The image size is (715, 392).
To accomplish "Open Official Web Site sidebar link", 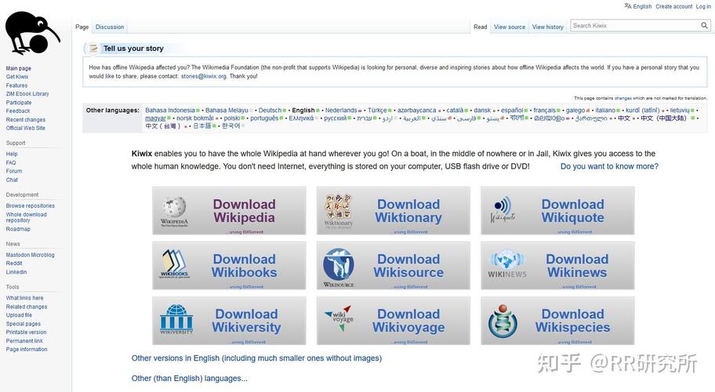I will coord(26,128).
